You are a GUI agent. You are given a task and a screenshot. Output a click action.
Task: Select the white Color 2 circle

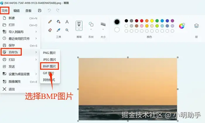[x=117, y=30]
